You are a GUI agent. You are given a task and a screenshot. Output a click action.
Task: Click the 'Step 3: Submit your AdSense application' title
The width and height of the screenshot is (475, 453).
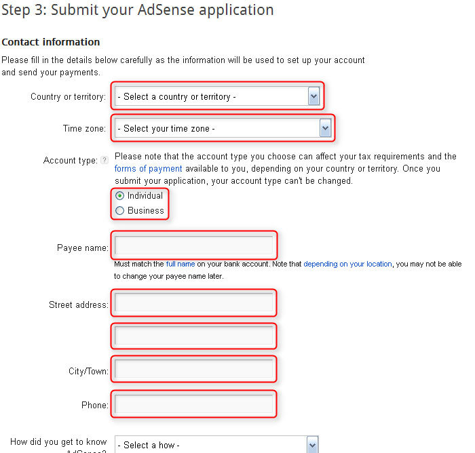[138, 9]
